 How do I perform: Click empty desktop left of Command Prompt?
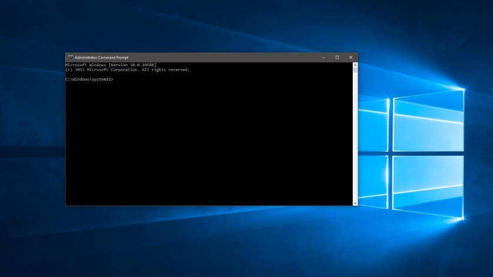click(32, 135)
